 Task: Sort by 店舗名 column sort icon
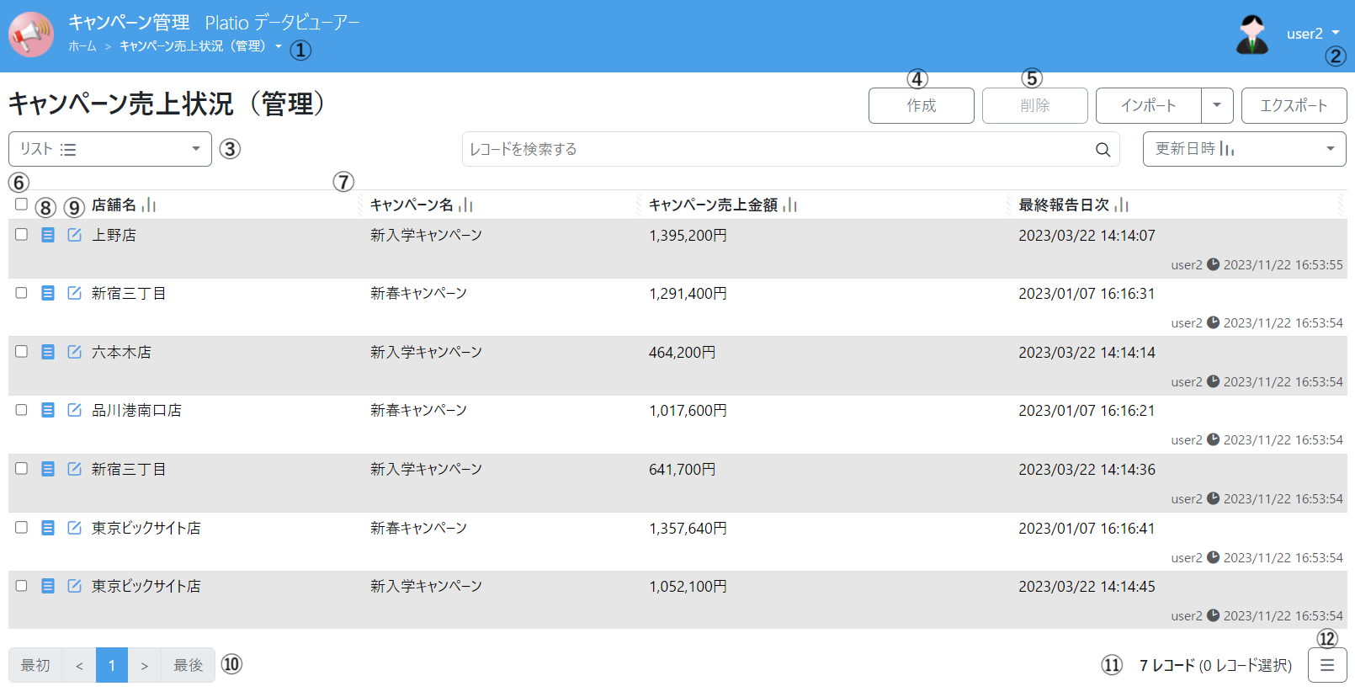(149, 205)
